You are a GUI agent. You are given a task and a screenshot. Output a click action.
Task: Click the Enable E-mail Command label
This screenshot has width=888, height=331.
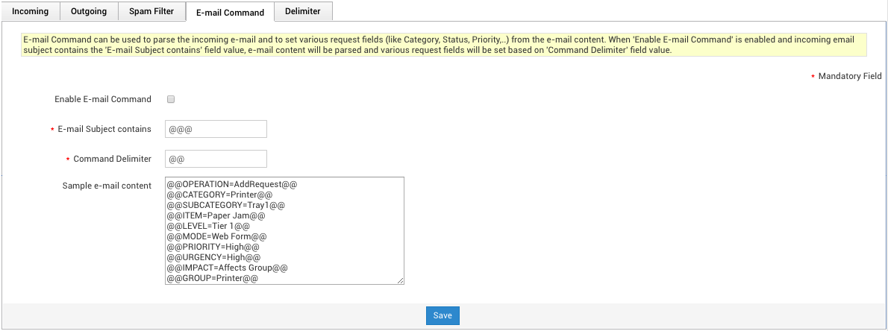[x=103, y=99]
